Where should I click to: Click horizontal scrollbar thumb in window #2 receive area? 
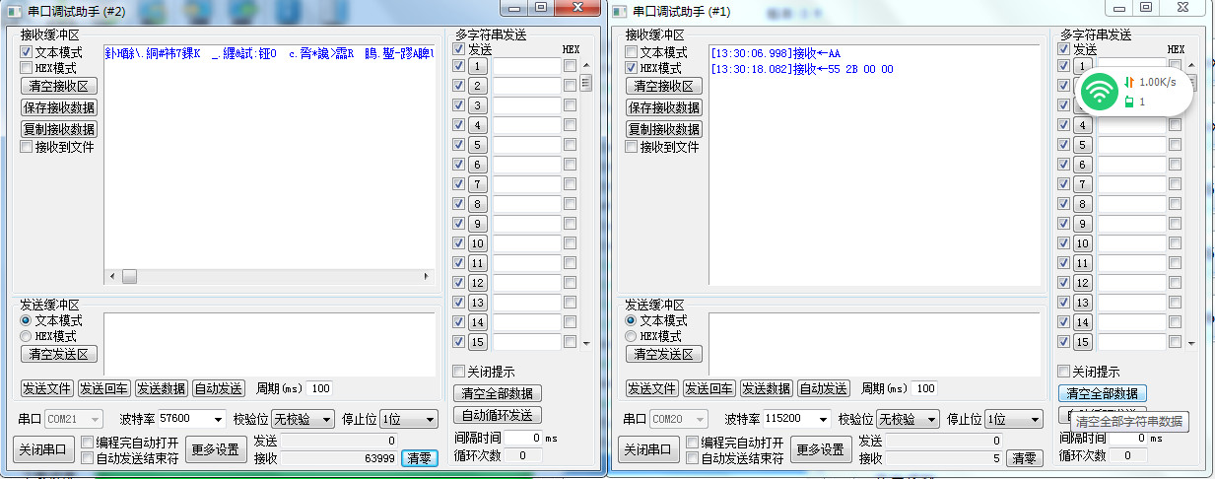[129, 277]
